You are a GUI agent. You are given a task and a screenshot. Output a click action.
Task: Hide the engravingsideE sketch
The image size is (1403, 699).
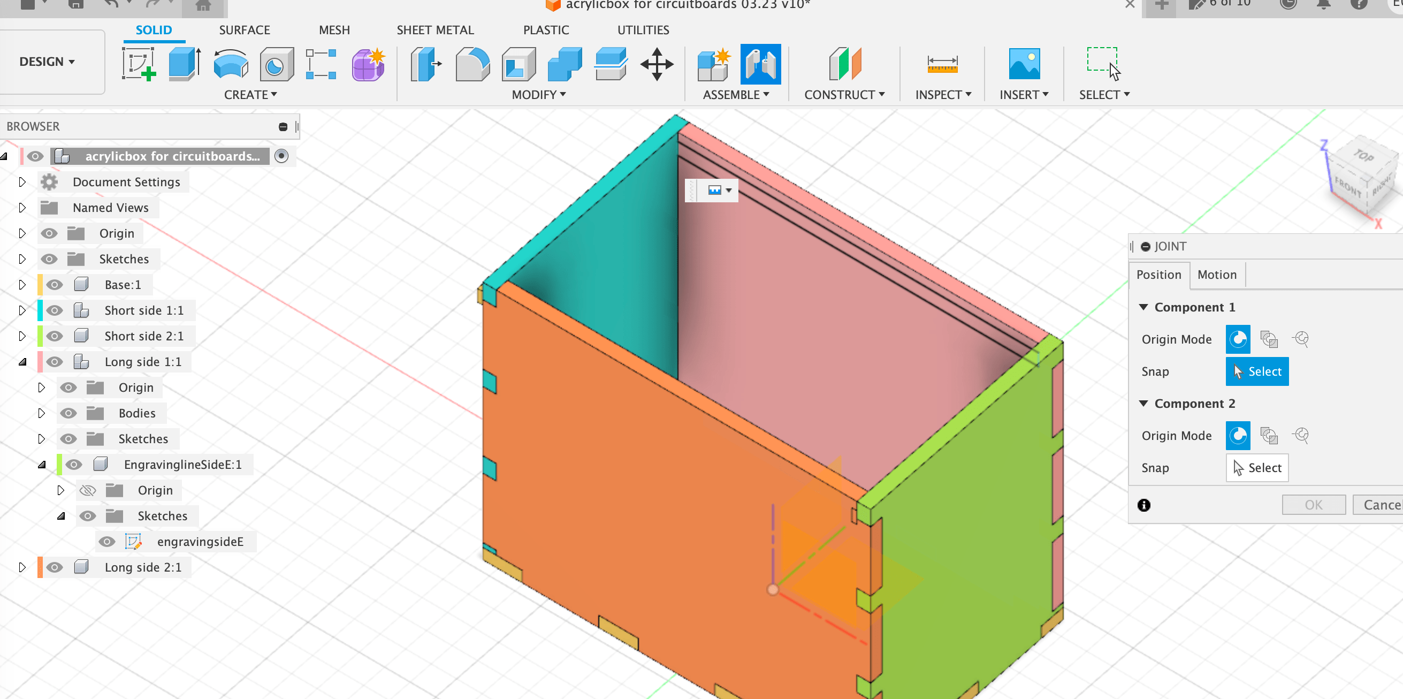point(107,542)
